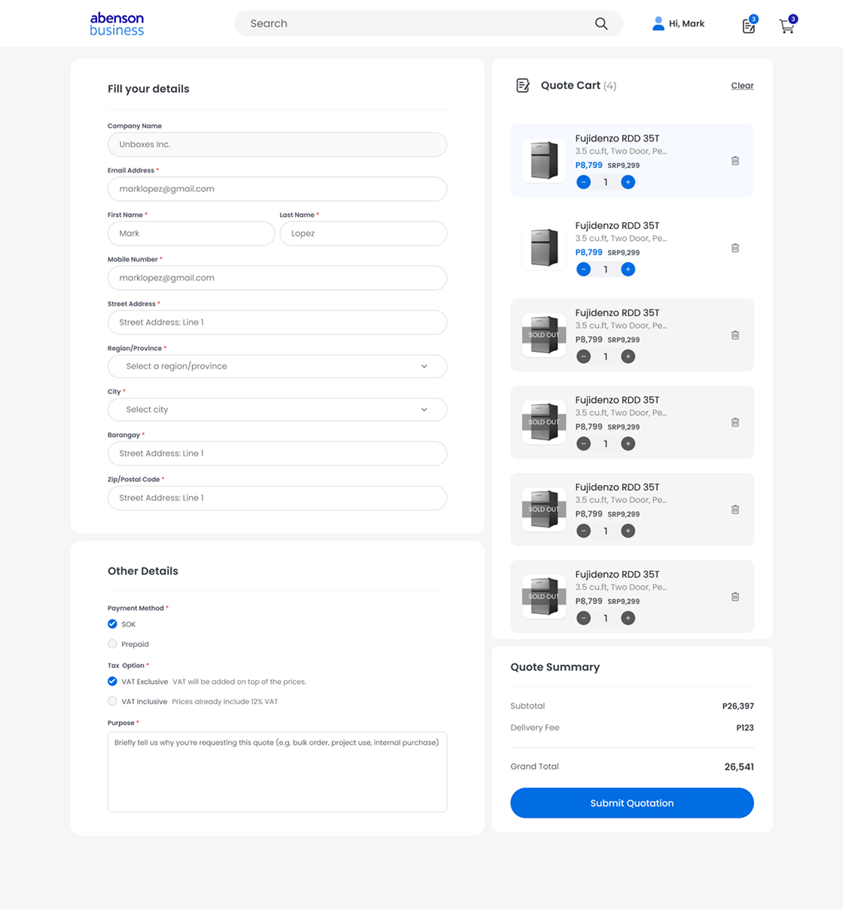The image size is (843, 909).
Task: Click the abenson business logo
Action: coord(117,24)
